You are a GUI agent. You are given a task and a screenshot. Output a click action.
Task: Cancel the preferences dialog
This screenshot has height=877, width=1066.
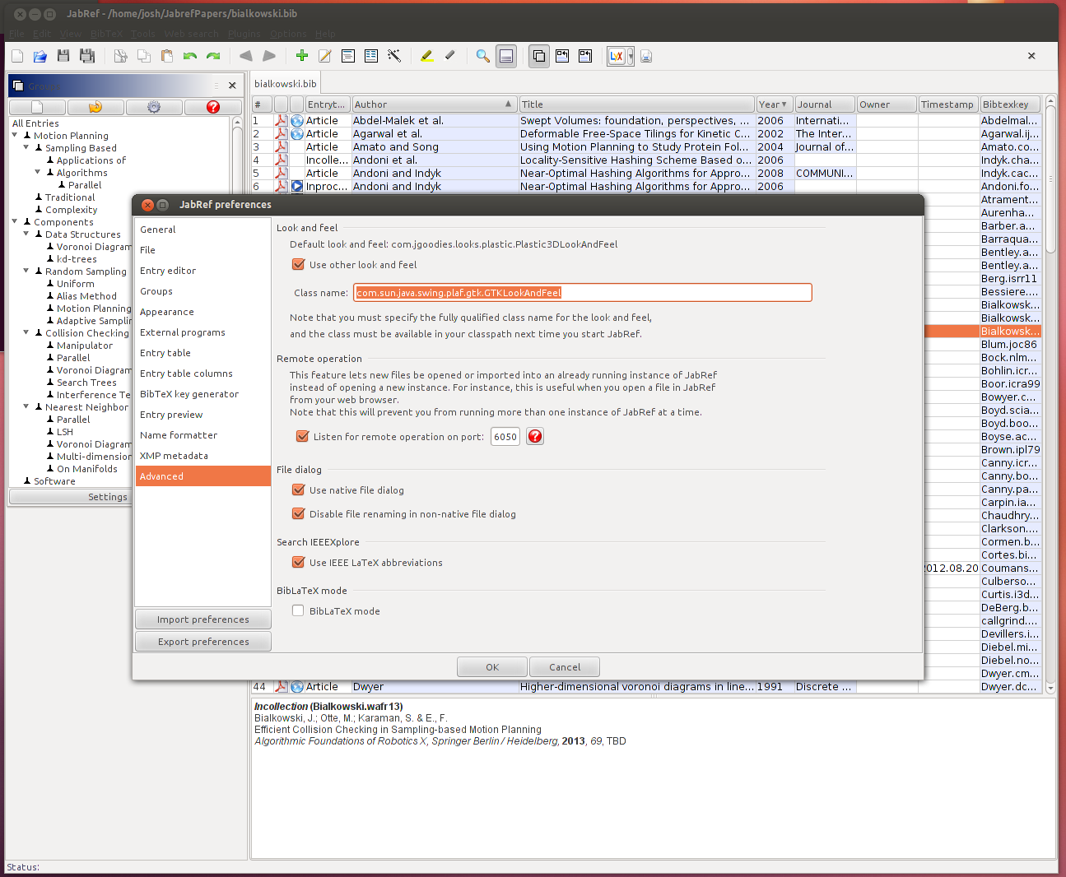coord(565,666)
